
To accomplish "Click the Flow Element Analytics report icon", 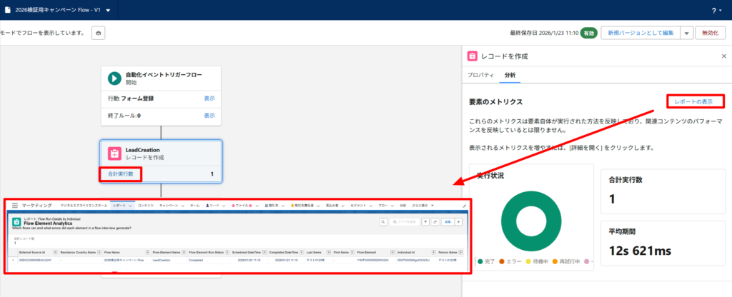I will click(16, 222).
